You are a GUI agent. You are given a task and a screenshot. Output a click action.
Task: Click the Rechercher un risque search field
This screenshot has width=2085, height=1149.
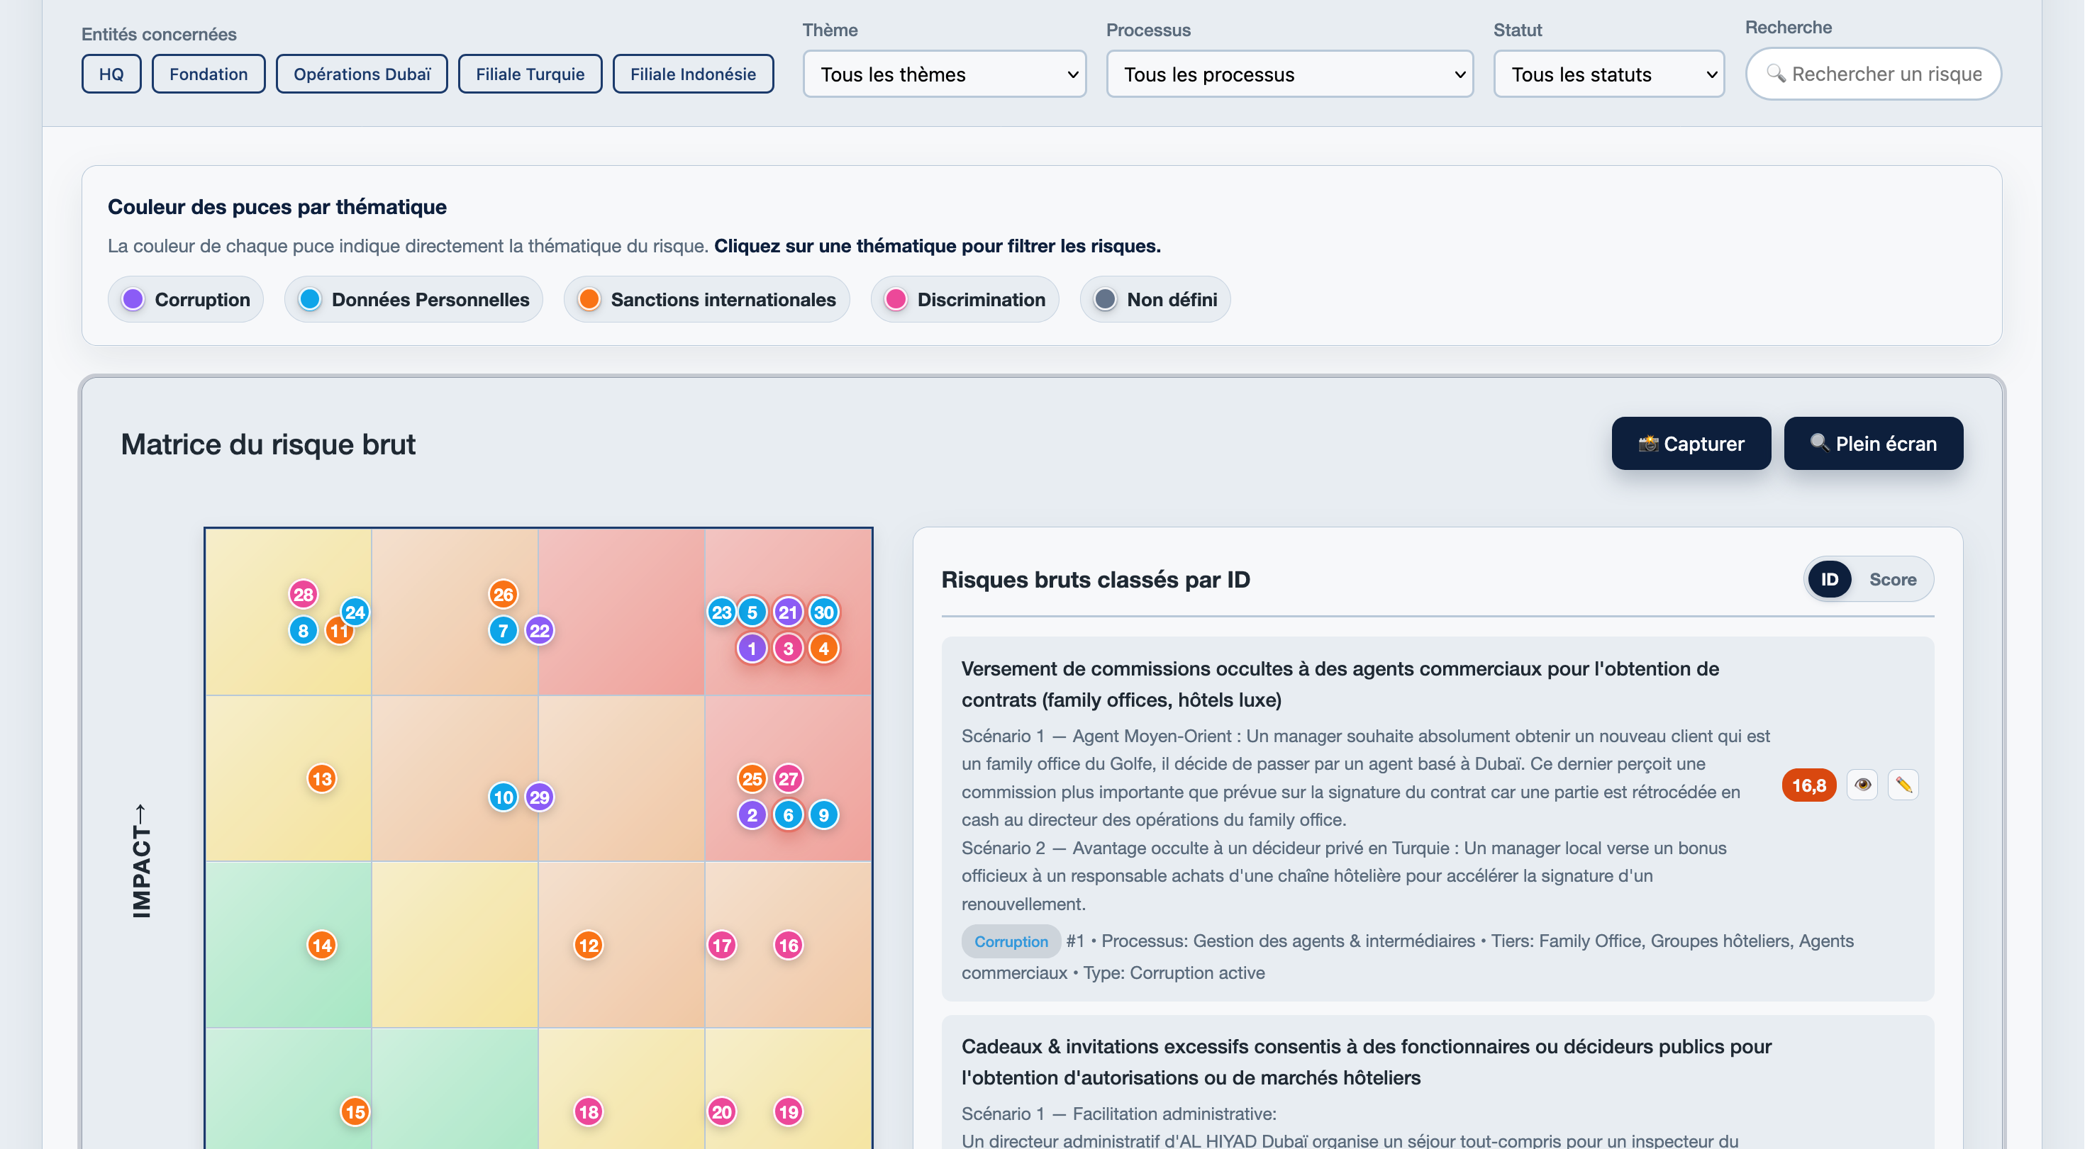[1874, 74]
